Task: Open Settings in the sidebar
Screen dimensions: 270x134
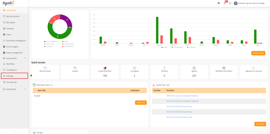Action: coord(15,76)
